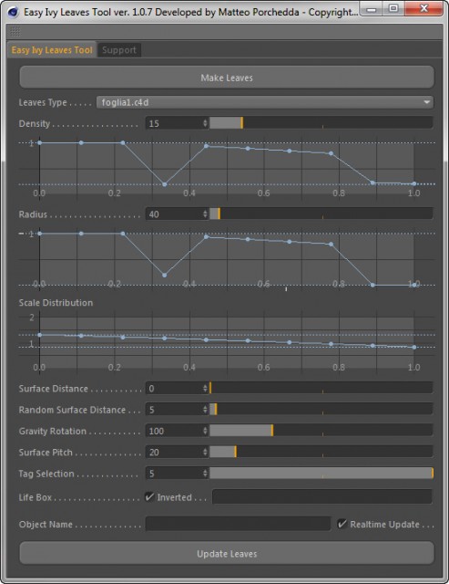Click the Random Surface Distance stepper arrows
Viewport: 449px width, 584px height.
pyautogui.click(x=205, y=410)
